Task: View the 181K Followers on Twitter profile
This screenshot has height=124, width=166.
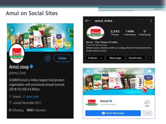Action: pyautogui.click(x=36, y=110)
